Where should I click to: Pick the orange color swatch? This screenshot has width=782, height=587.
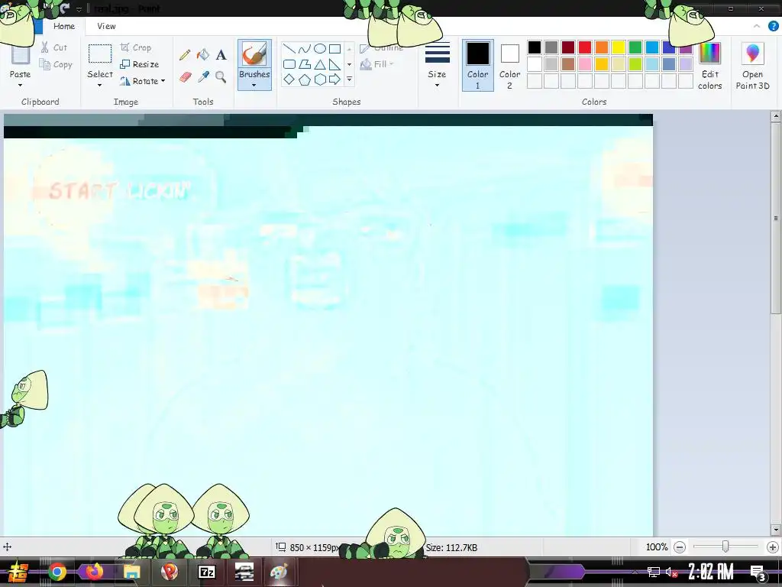(602, 47)
